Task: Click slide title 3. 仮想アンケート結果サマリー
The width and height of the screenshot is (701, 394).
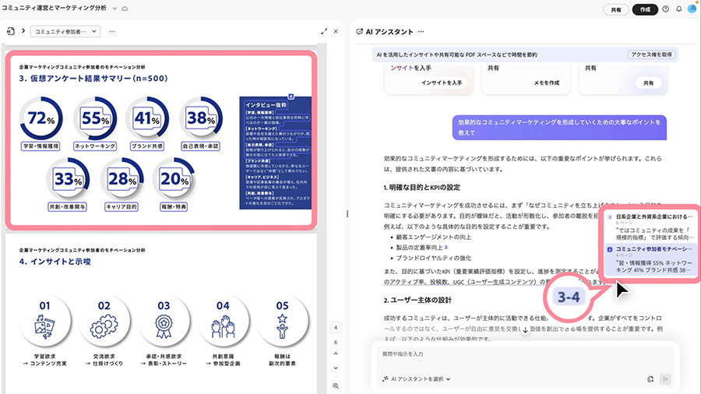Action: pyautogui.click(x=93, y=78)
